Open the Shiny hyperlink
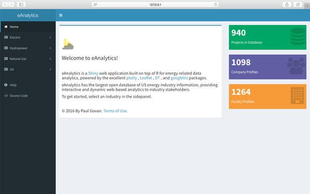This screenshot has height=194, width=310. pos(93,73)
